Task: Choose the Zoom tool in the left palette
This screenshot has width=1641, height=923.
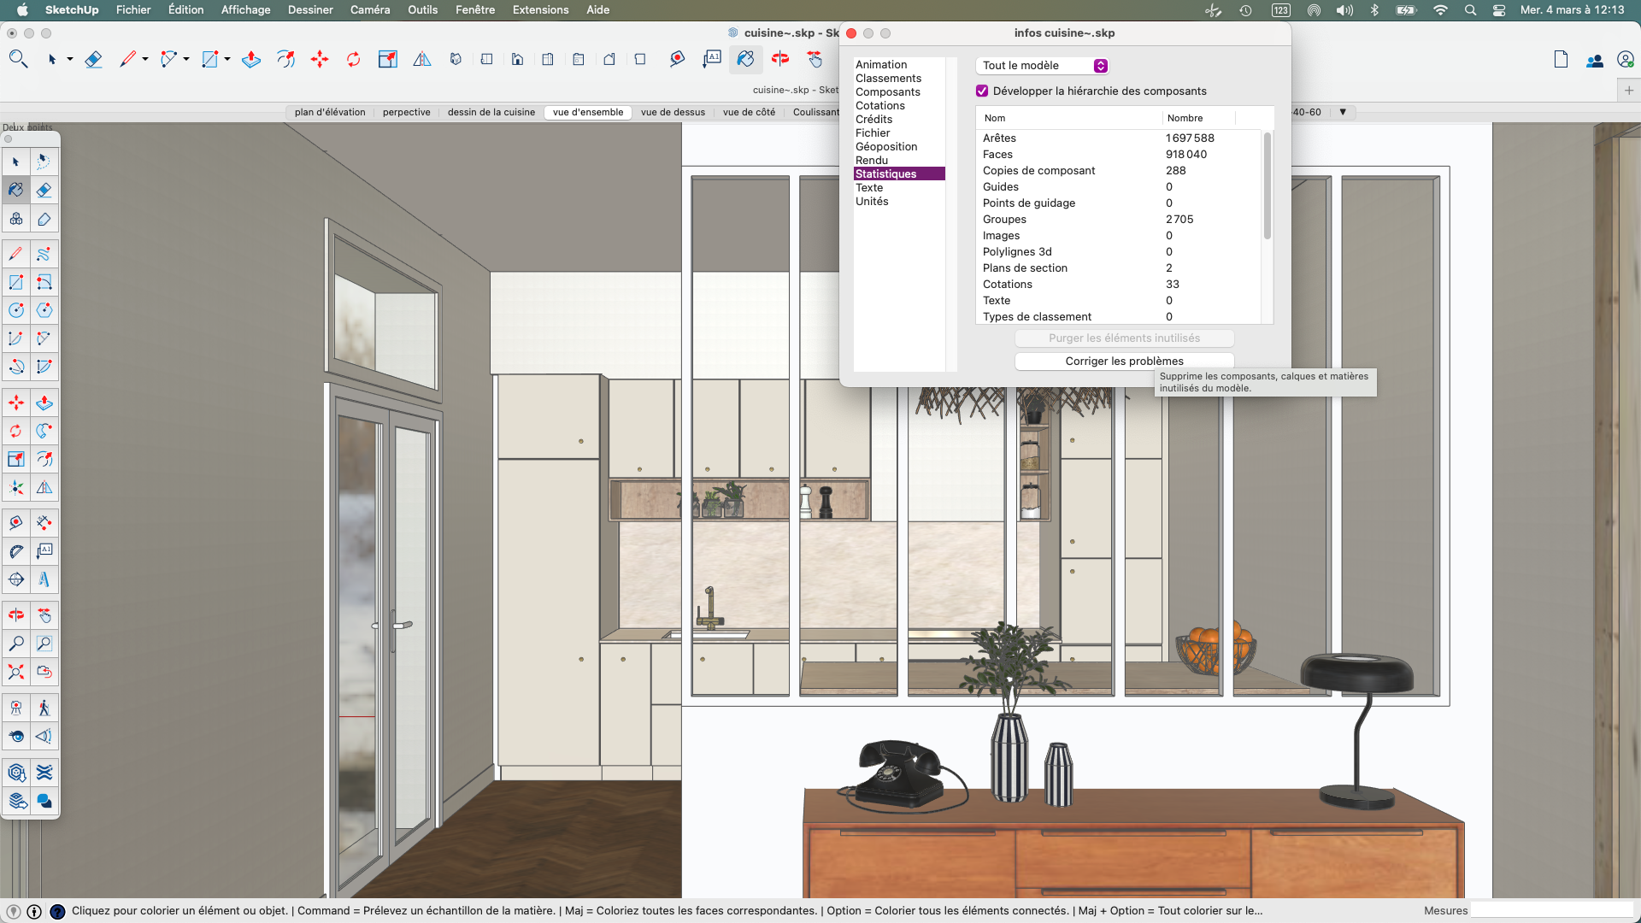Action: click(x=15, y=644)
